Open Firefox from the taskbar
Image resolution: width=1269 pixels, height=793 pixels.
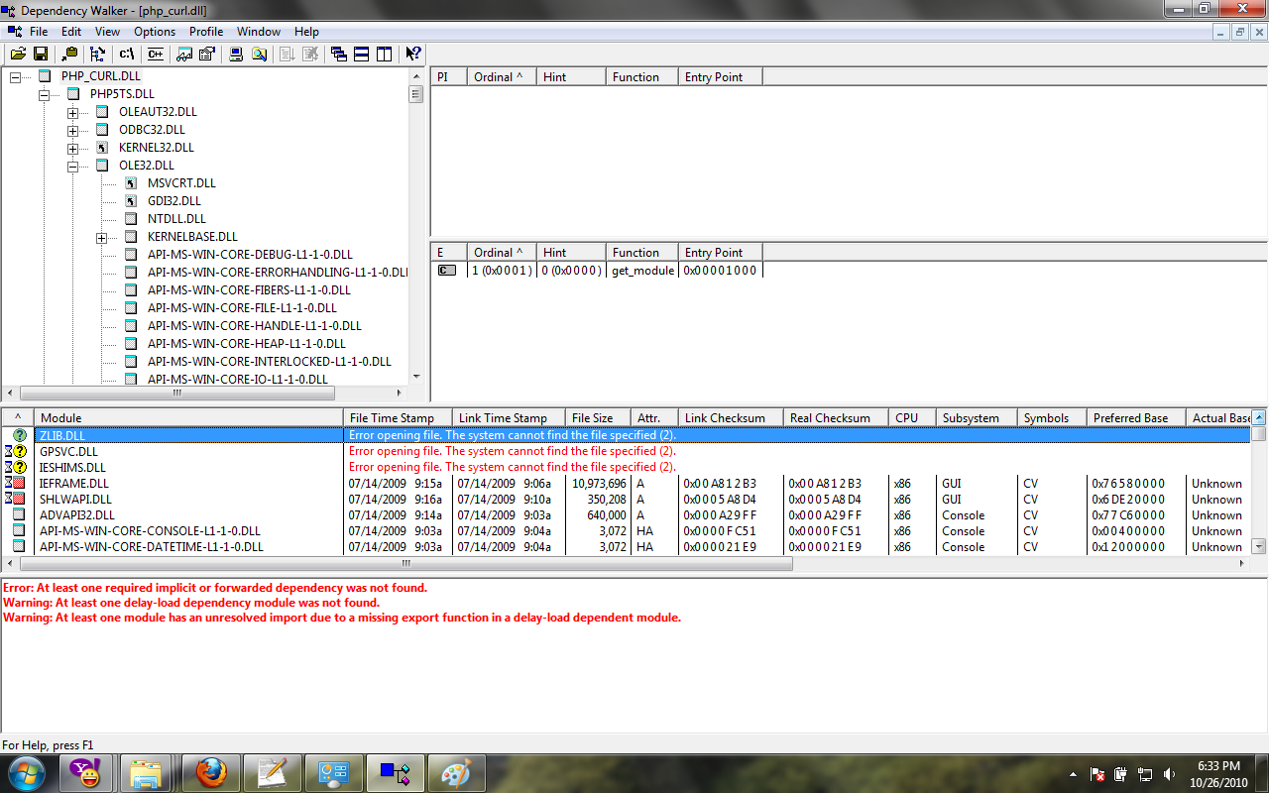[211, 772]
